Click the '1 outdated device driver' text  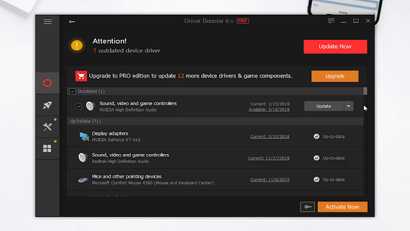click(x=127, y=51)
